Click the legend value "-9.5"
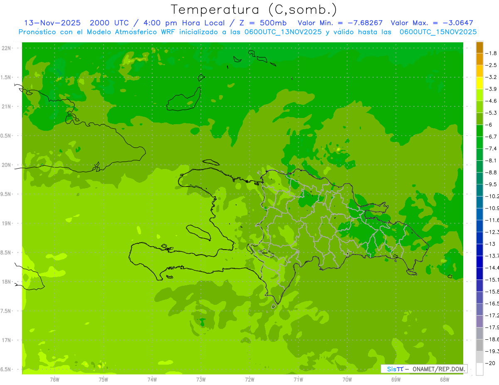The height and width of the screenshot is (385, 499). 491,184
